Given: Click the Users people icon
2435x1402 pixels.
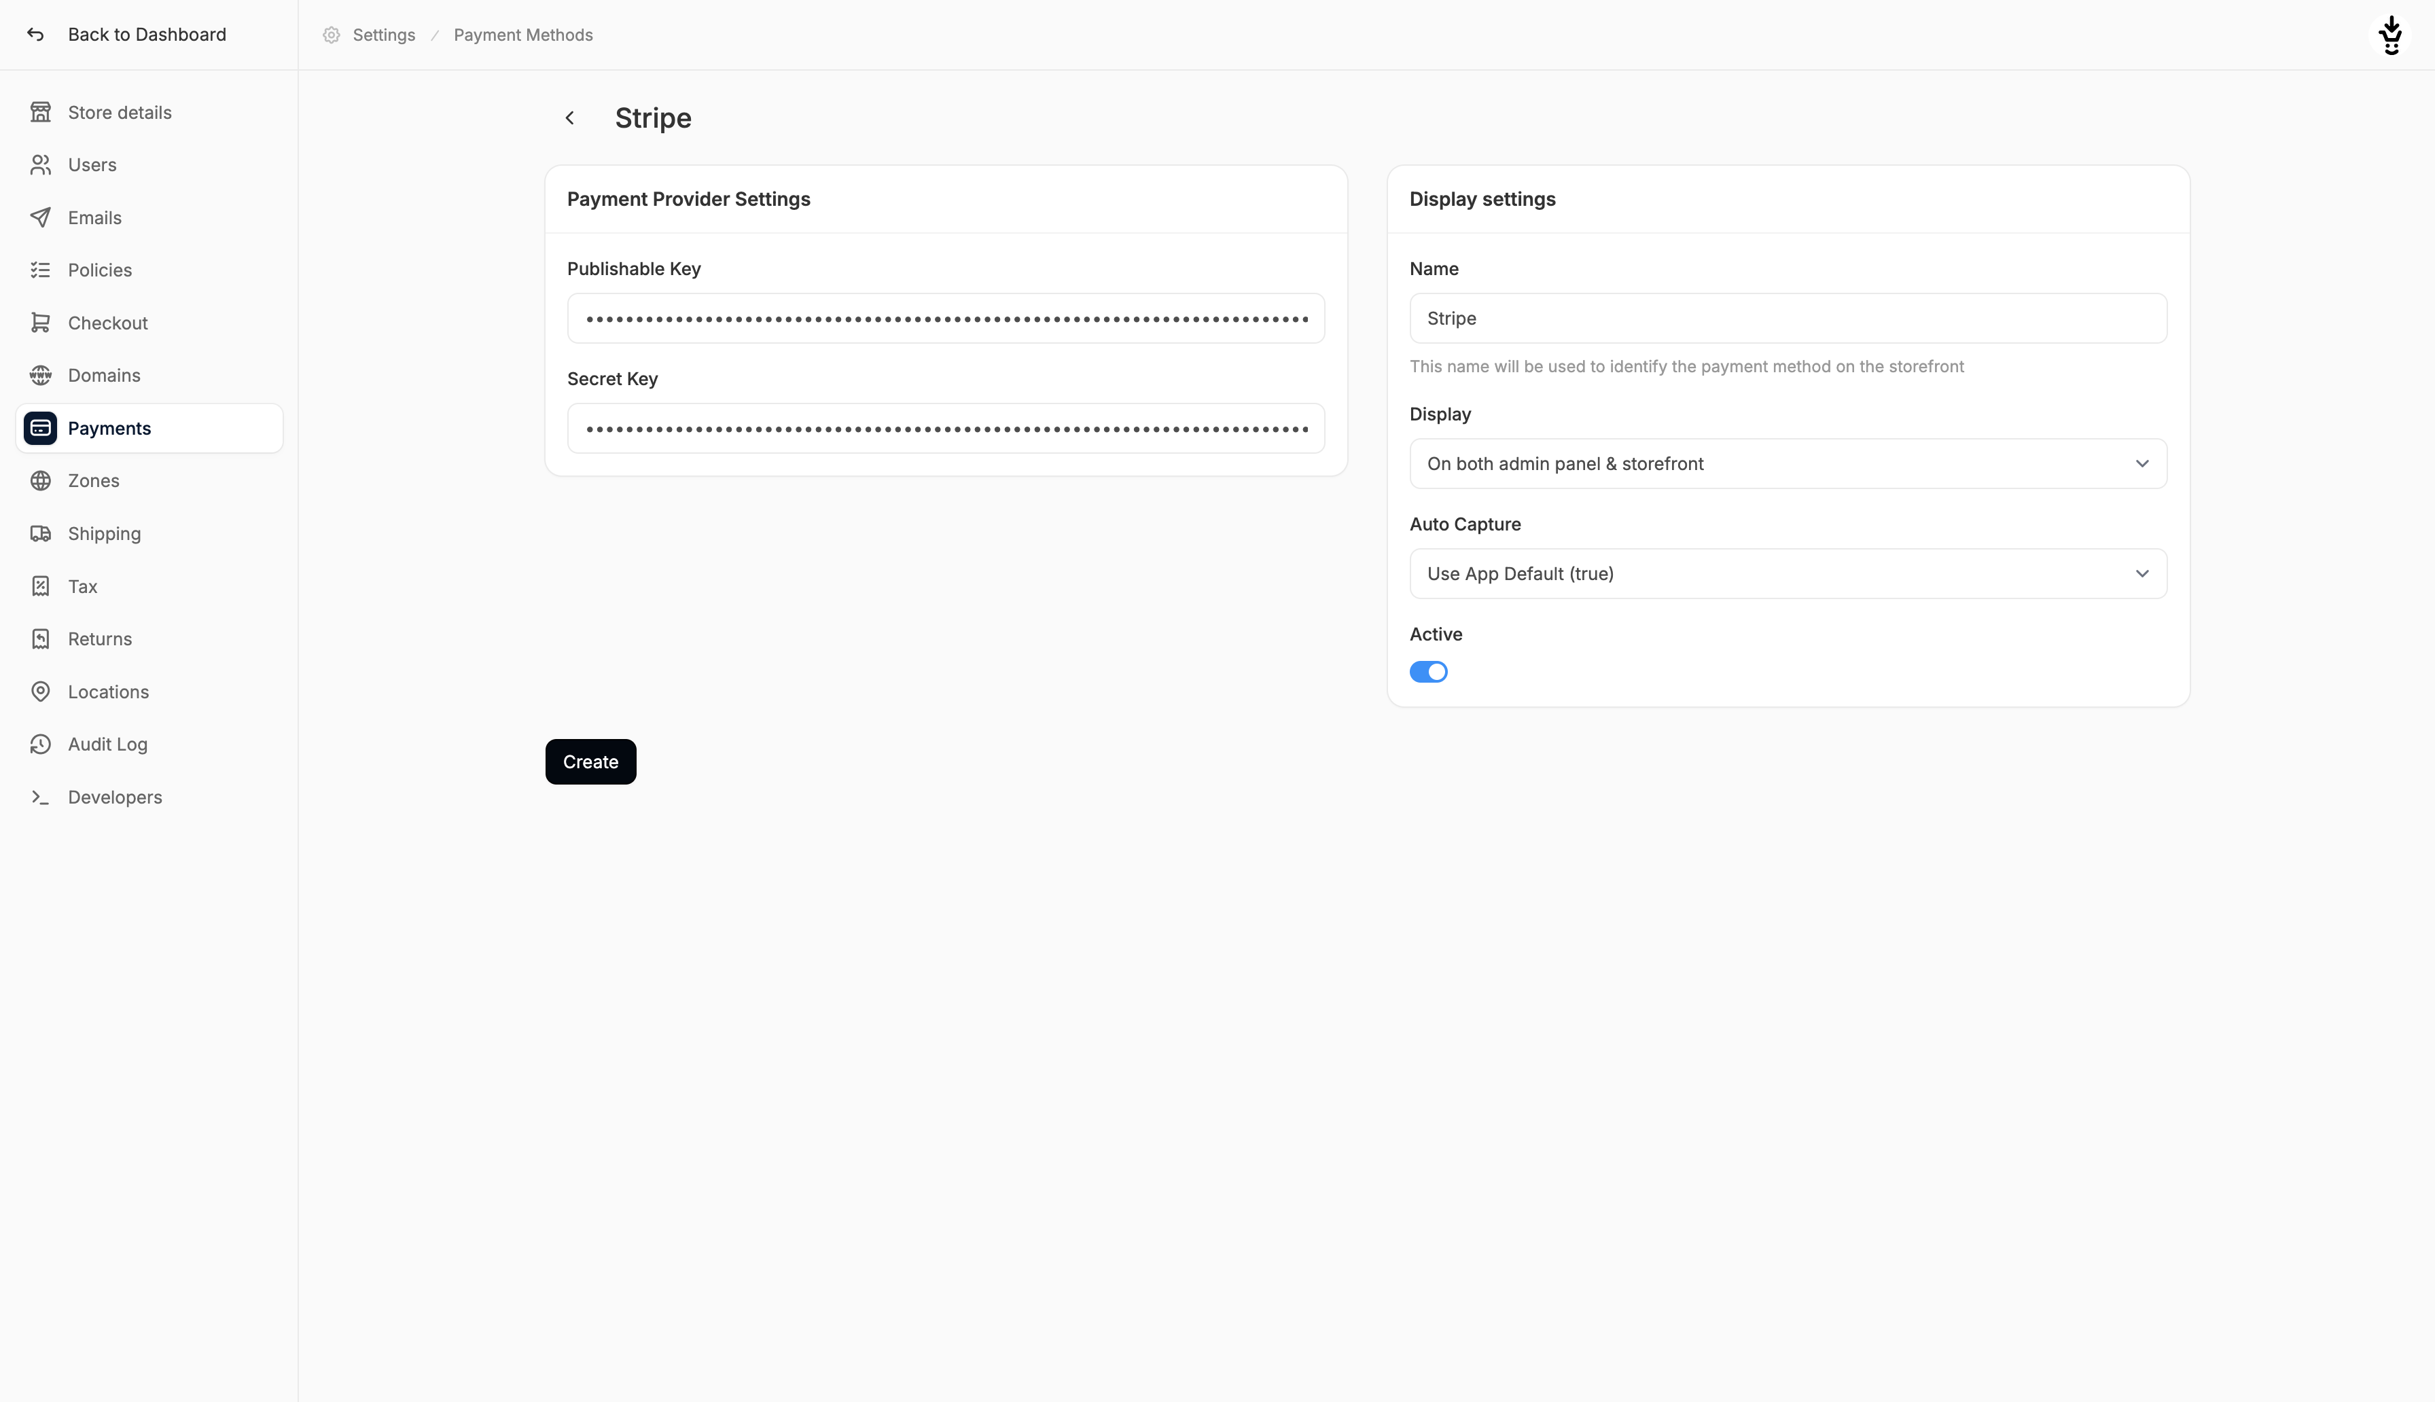Looking at the screenshot, I should tap(41, 164).
